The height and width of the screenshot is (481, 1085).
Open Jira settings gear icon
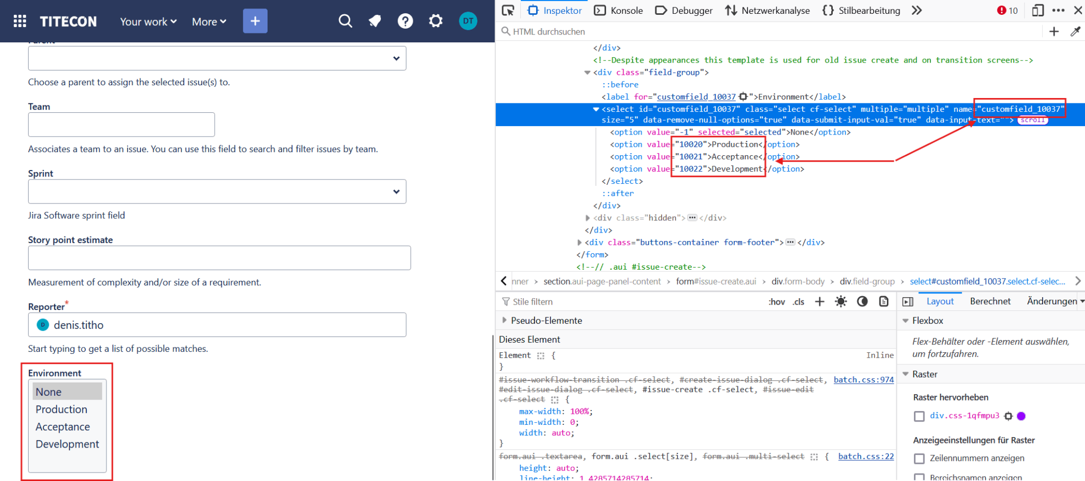435,21
